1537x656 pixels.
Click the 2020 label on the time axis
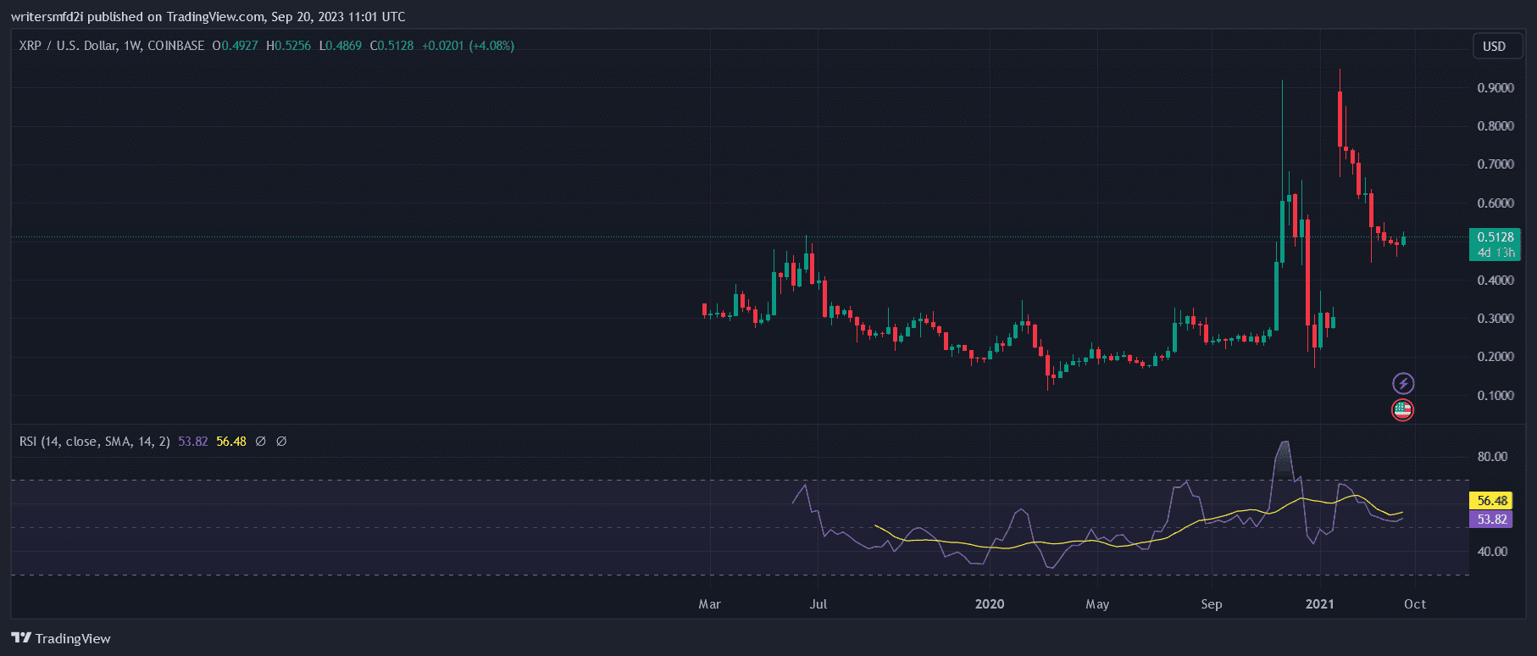(x=990, y=604)
